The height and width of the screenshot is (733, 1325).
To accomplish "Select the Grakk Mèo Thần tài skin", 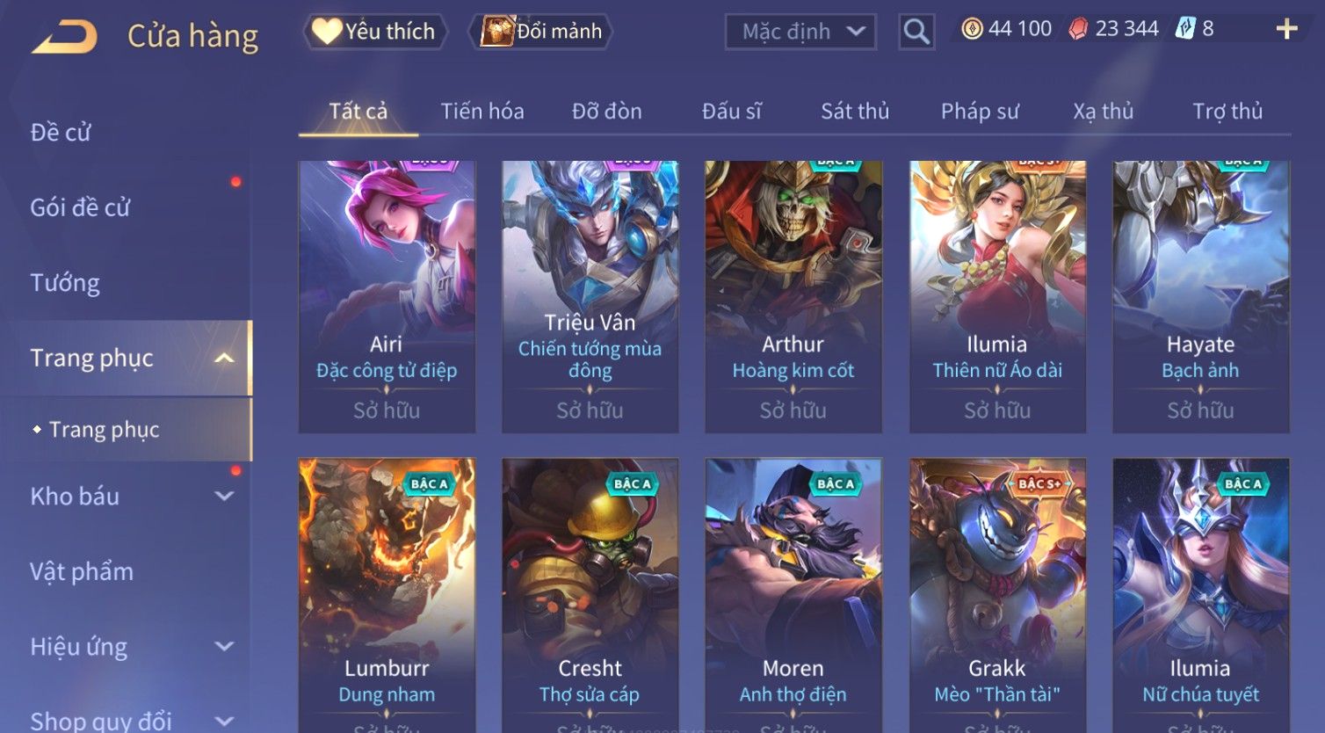I will click(x=997, y=595).
